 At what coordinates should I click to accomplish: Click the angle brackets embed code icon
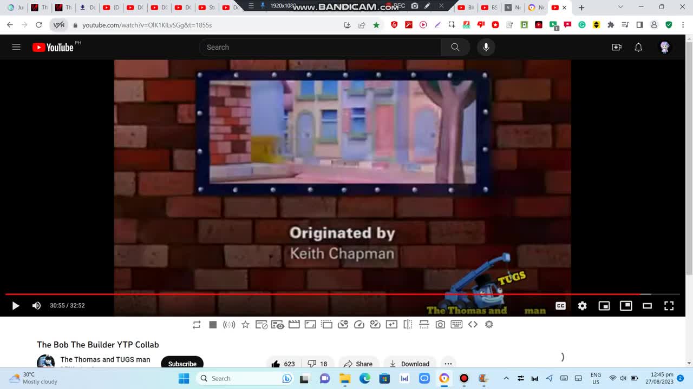pyautogui.click(x=473, y=325)
